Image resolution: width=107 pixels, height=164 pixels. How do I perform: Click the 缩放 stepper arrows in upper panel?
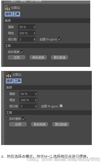coord(34,33)
